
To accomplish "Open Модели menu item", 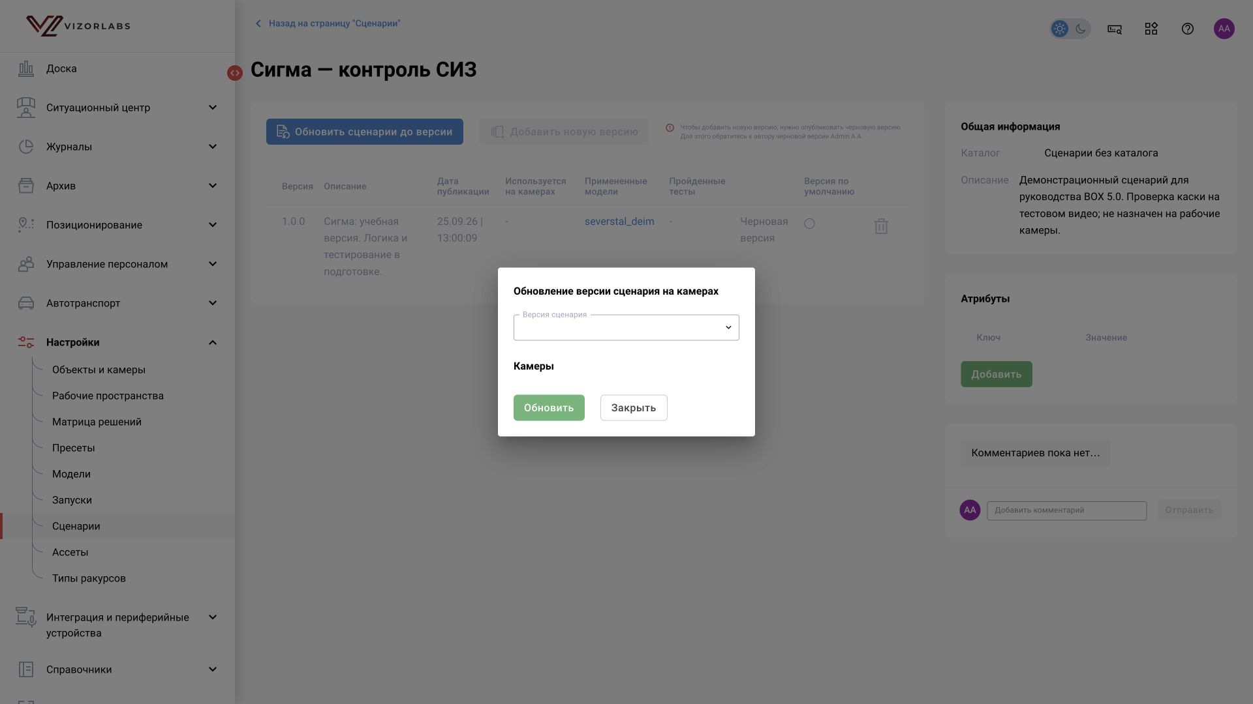I will pos(71,474).
